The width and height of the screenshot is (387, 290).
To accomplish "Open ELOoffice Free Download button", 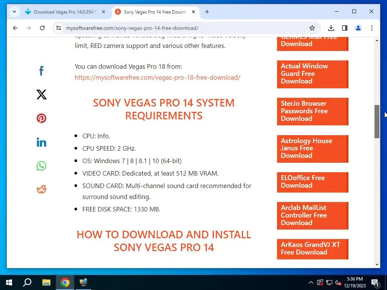I will coord(313,182).
